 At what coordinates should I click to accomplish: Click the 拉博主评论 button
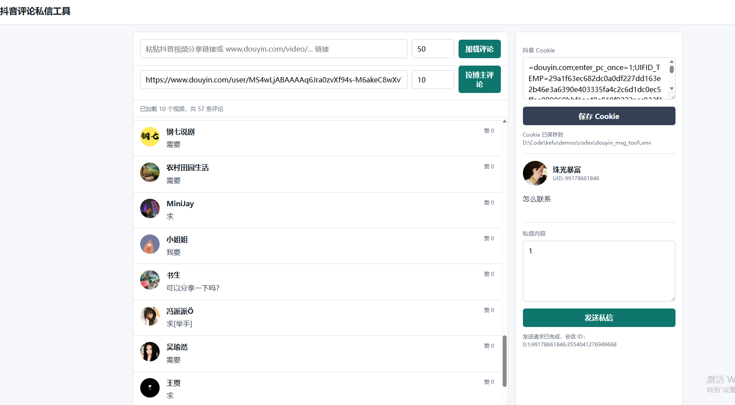(x=479, y=79)
